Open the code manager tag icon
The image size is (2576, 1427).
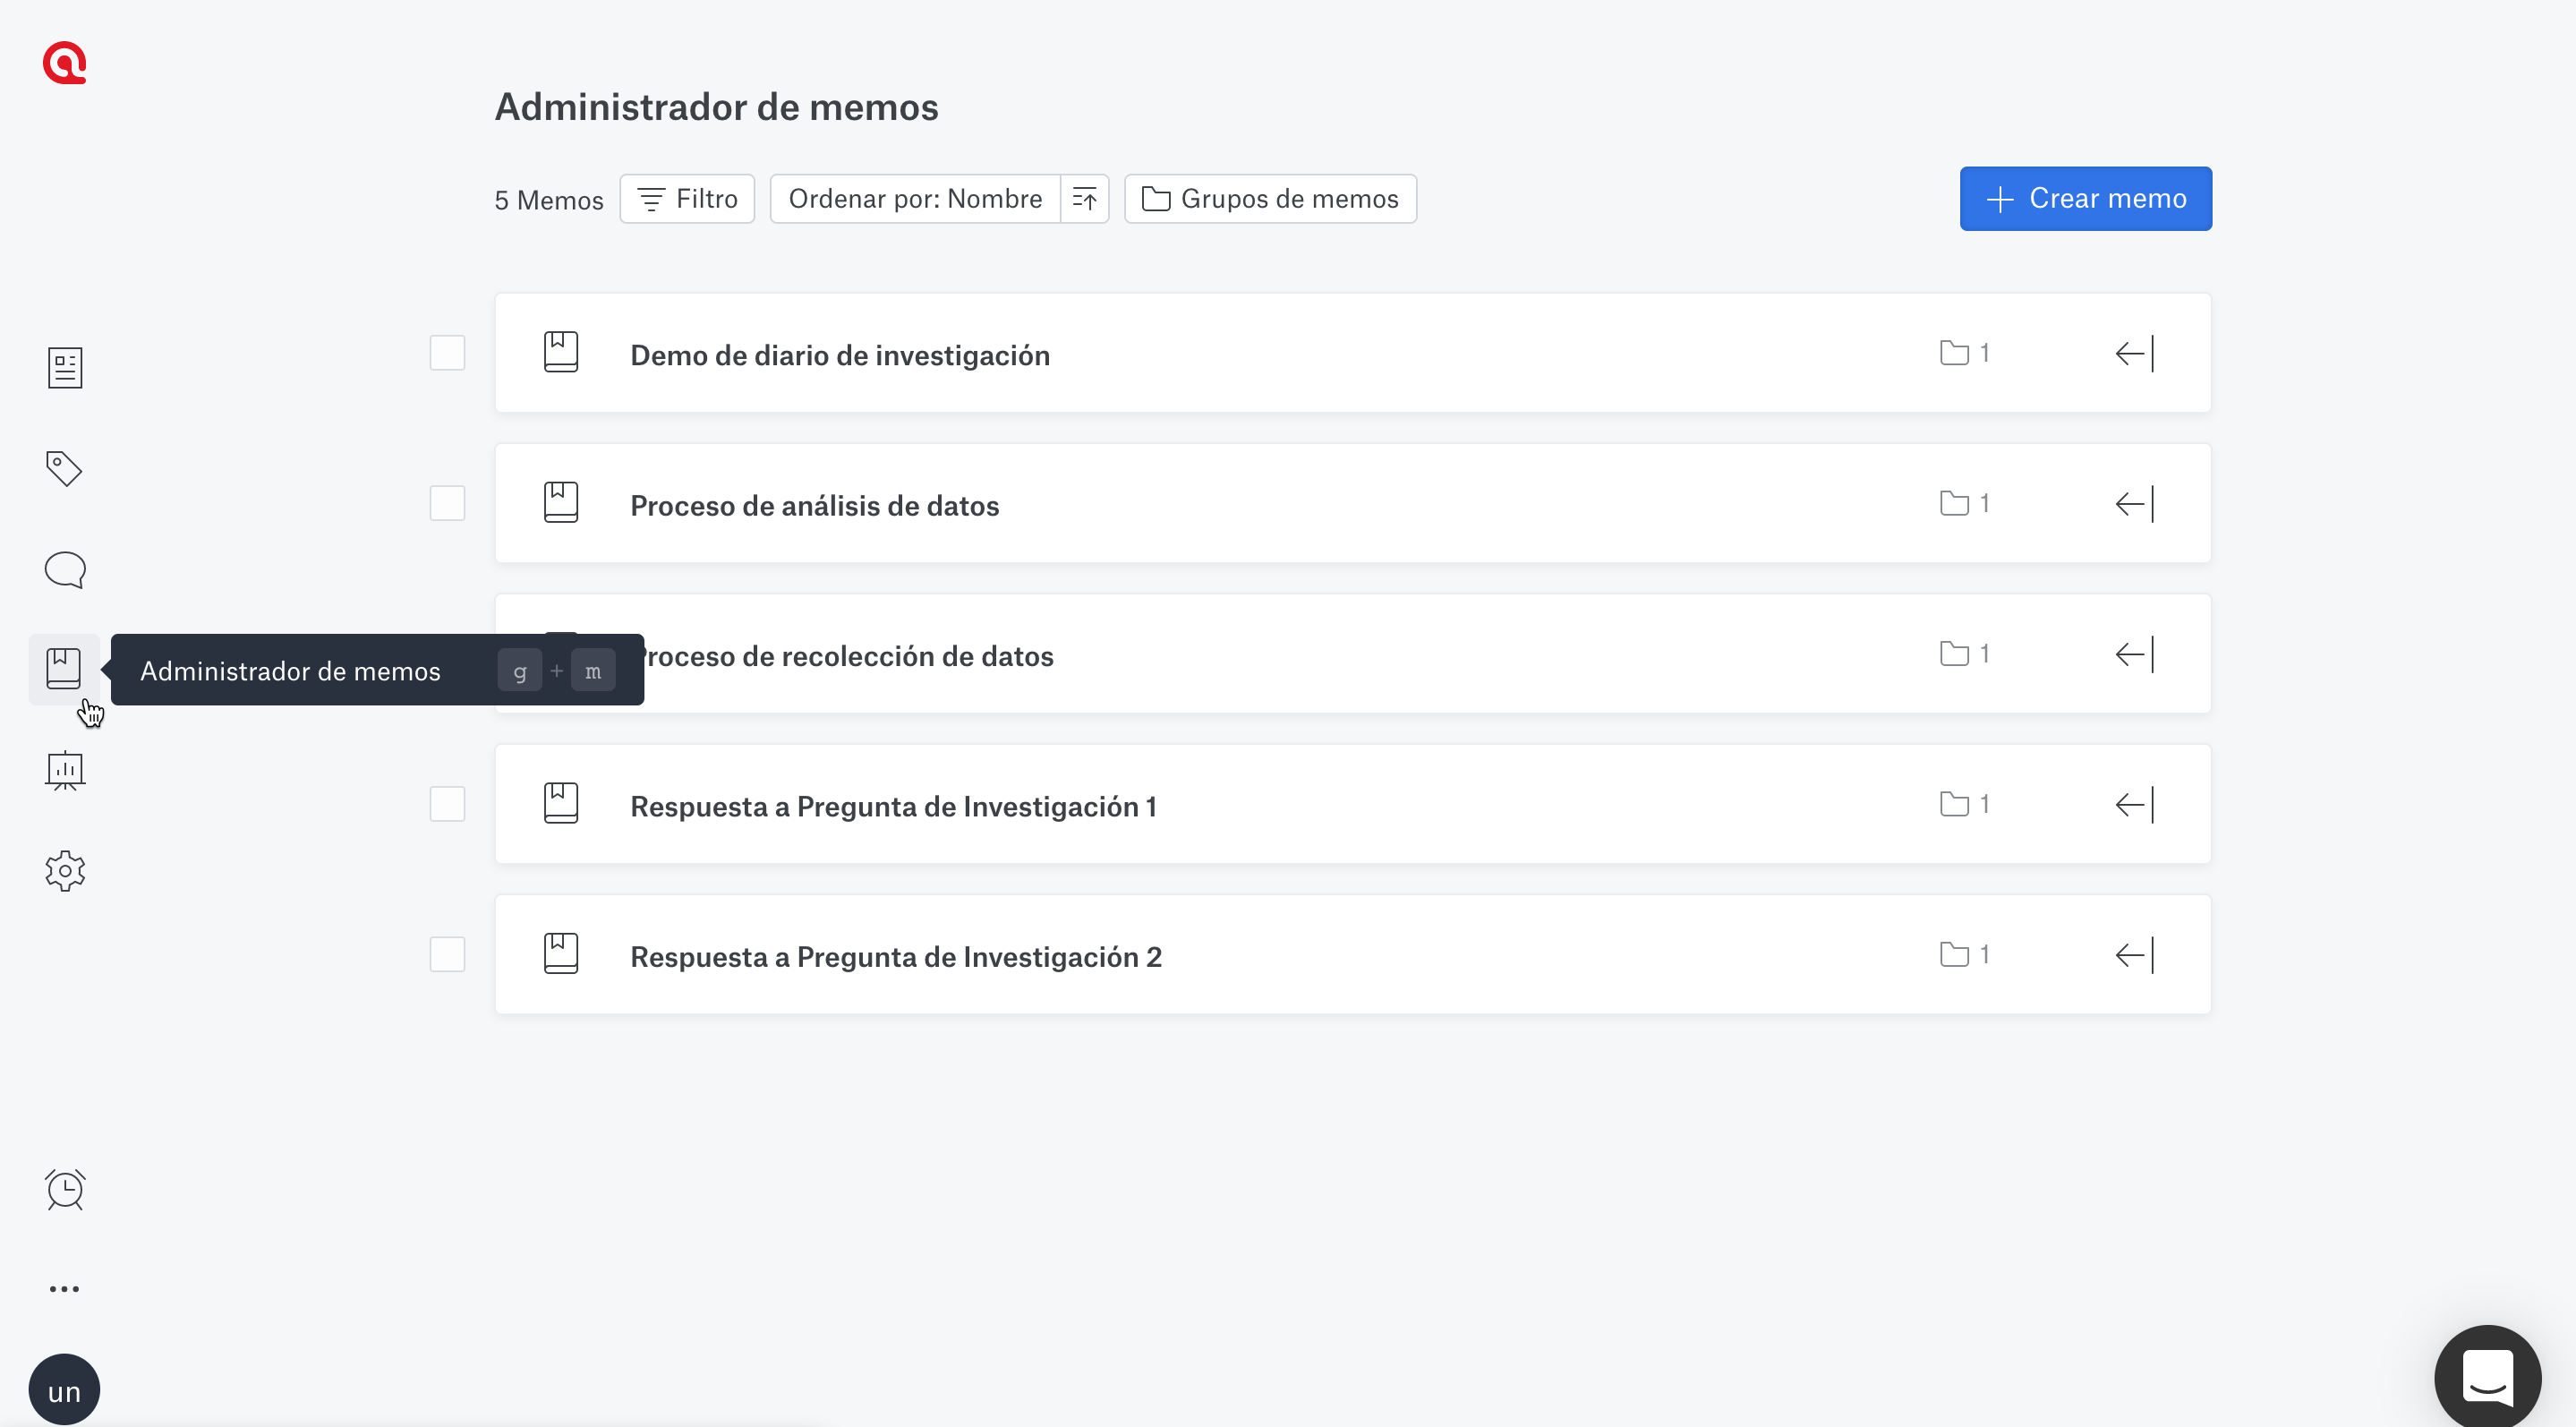click(x=65, y=468)
